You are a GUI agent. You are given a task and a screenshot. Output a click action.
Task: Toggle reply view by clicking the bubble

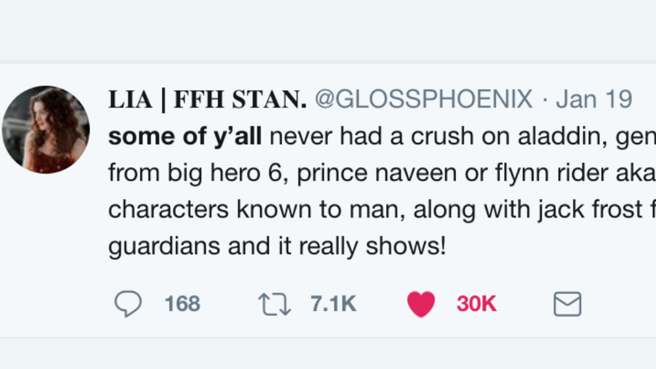pos(129,303)
